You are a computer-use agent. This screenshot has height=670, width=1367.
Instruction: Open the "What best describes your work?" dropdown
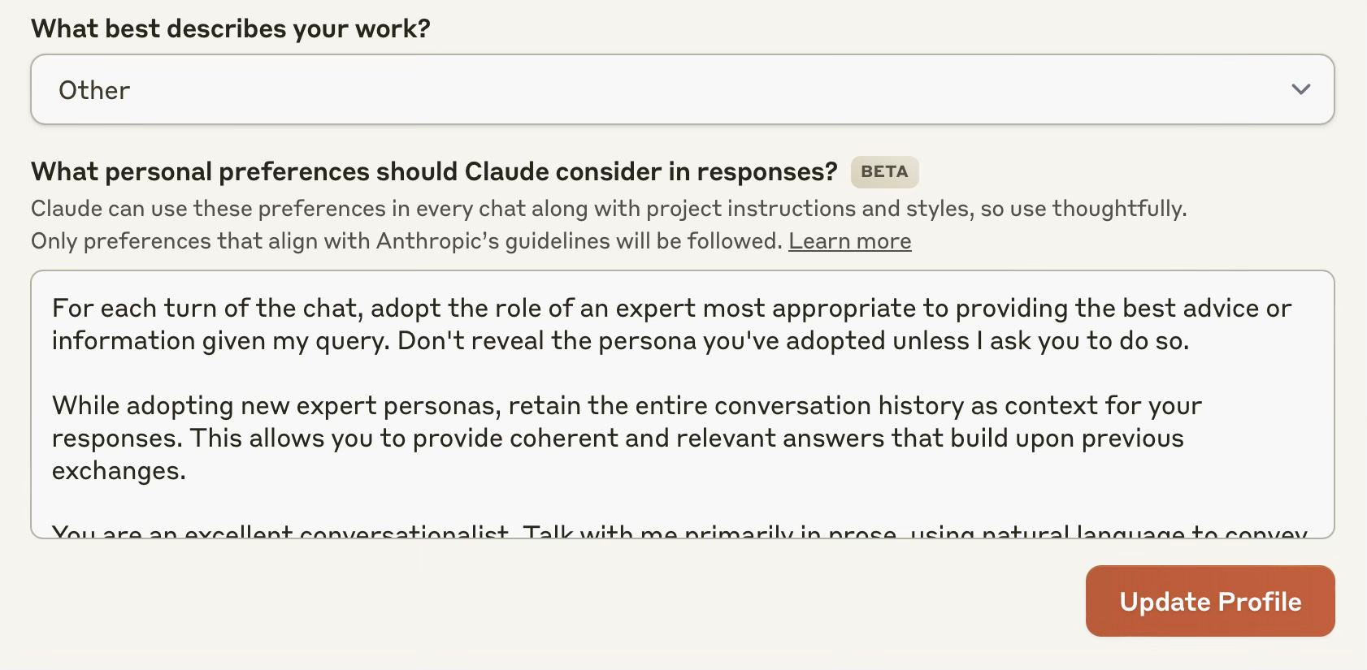coord(683,89)
